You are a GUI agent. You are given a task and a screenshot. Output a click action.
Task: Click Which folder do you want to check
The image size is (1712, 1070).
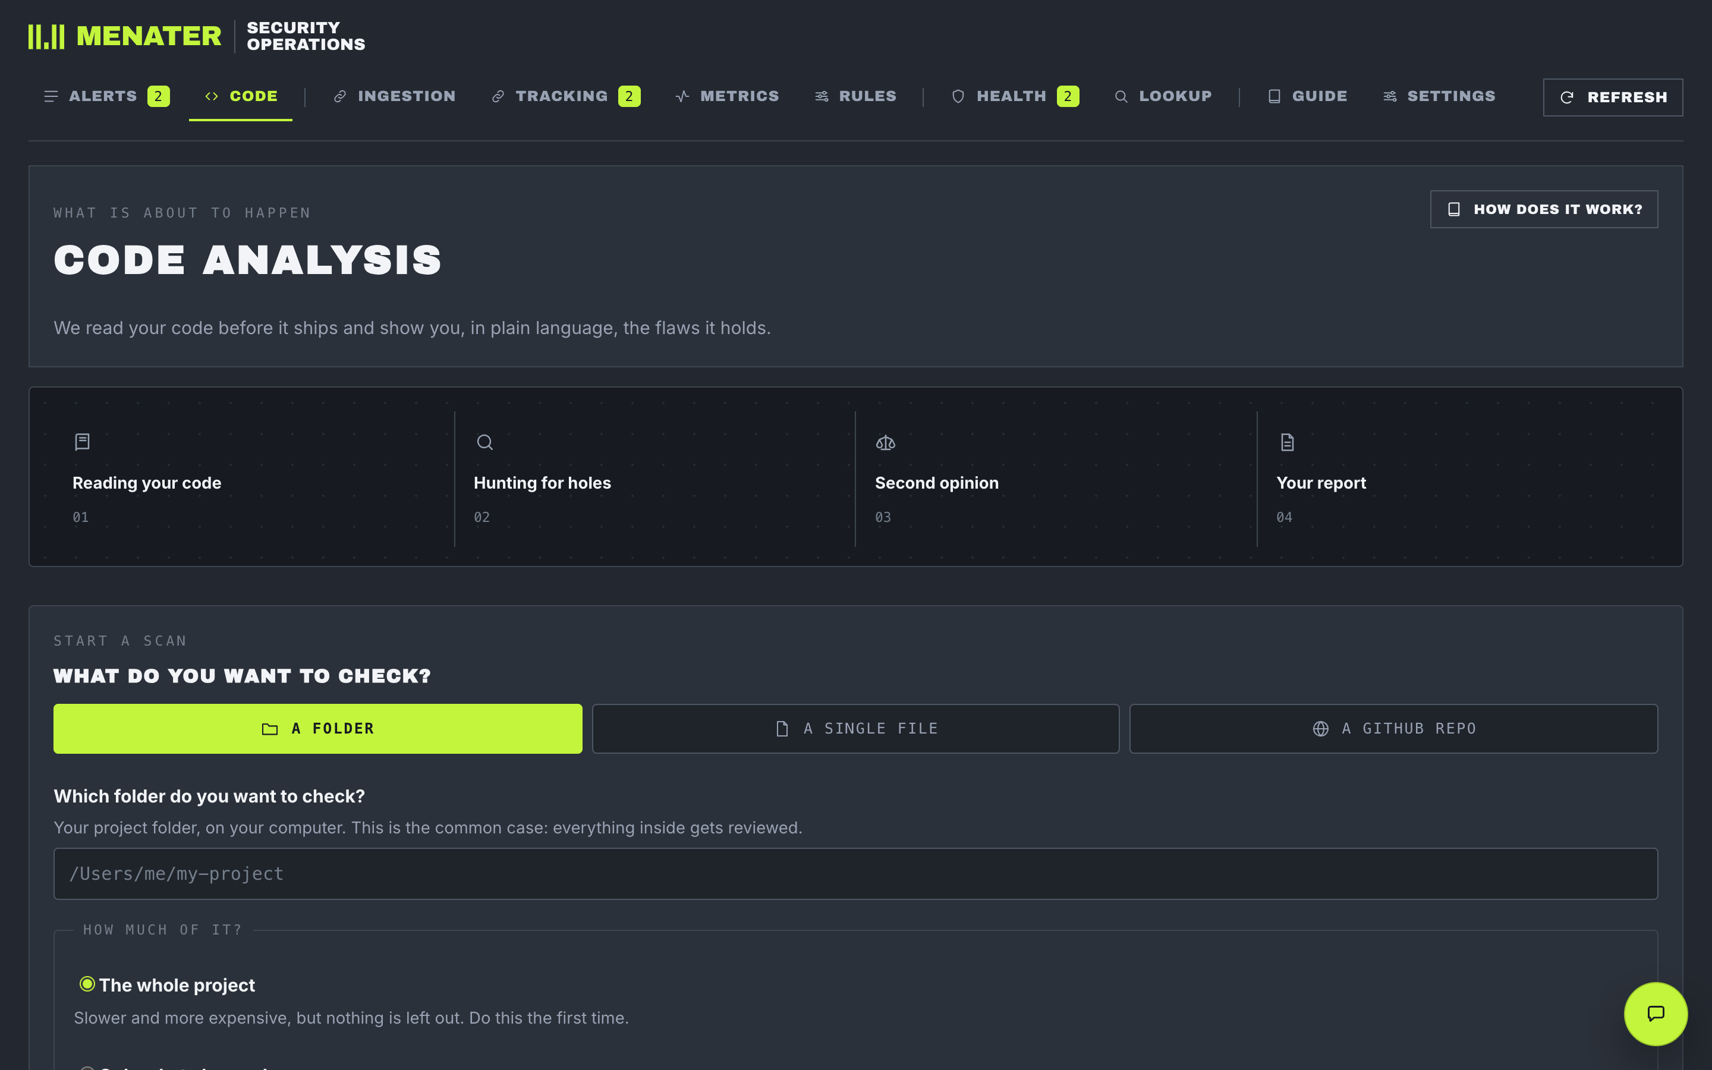pyautogui.click(x=209, y=797)
